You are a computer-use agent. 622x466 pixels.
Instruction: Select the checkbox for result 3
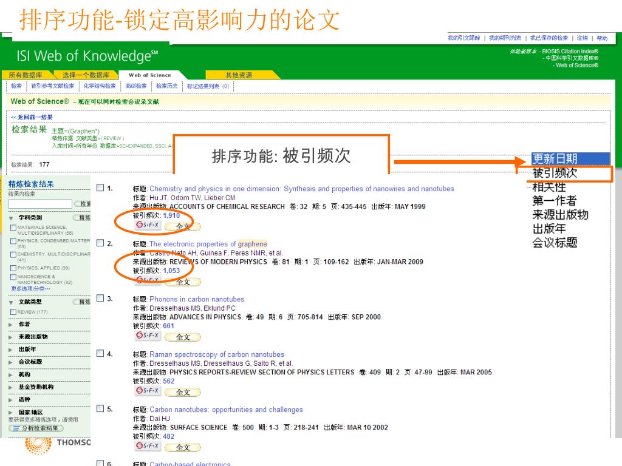(100, 298)
